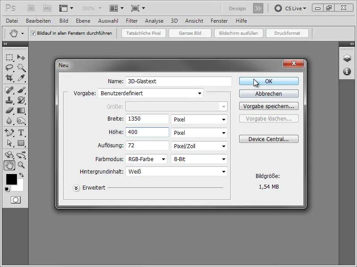Select the 3D Camera Rotate tool
357x267 pixels.
[21, 155]
